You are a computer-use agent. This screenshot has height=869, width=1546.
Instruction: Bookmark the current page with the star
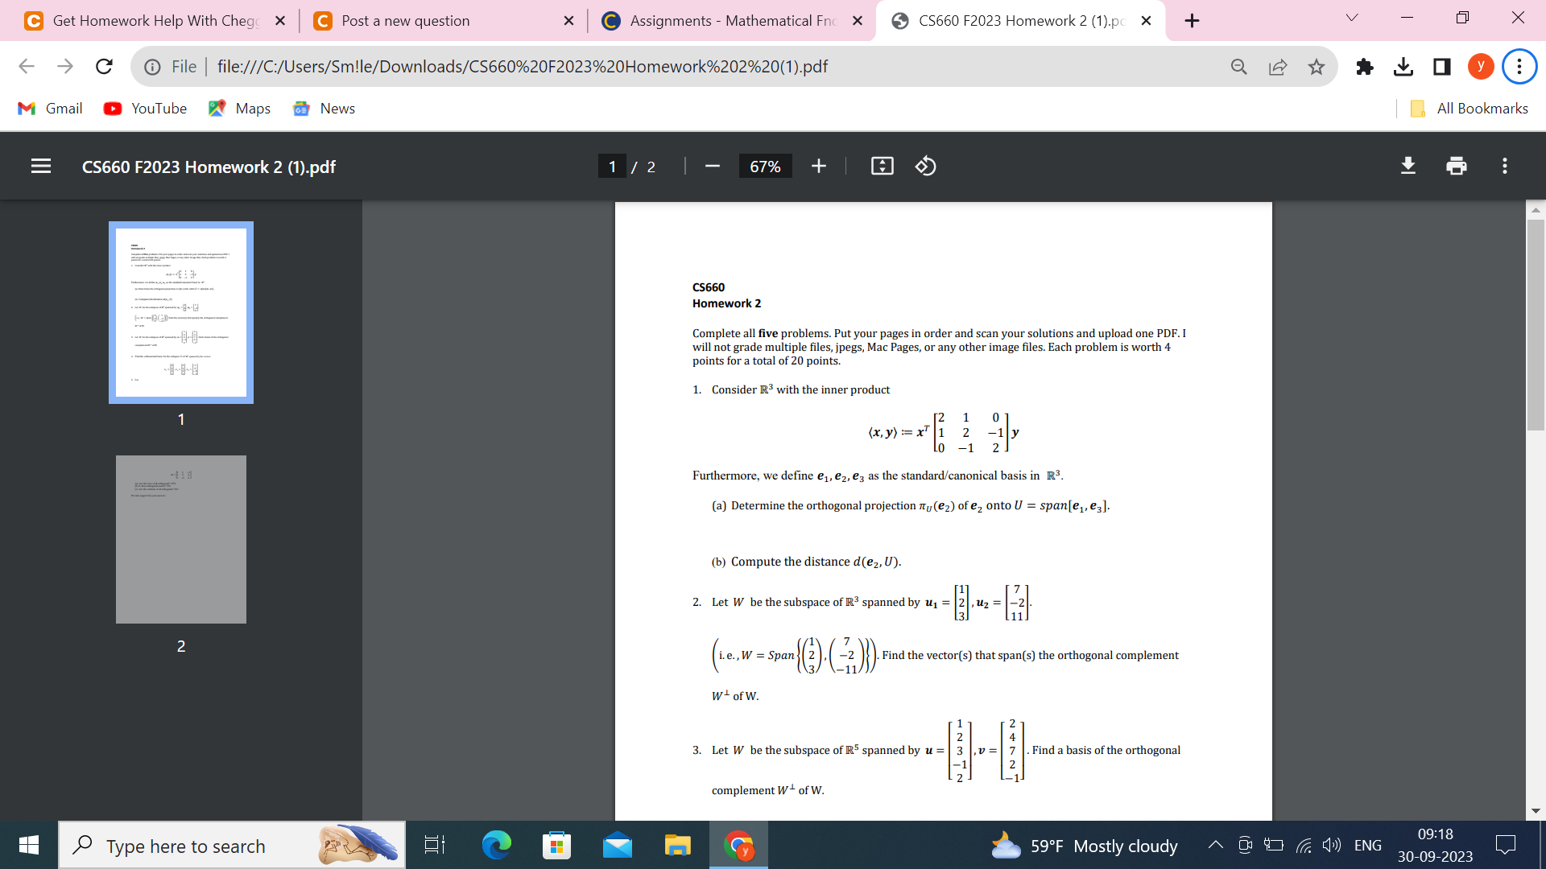click(1317, 67)
